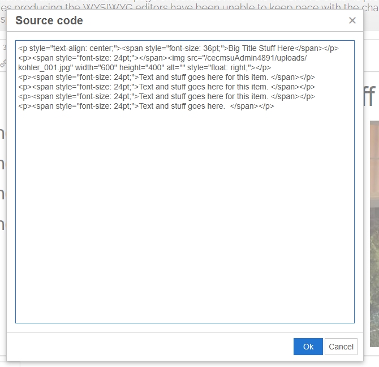Click third 'Text and stuff goes here for this item' line
The height and width of the screenshot is (367, 379).
(x=203, y=96)
